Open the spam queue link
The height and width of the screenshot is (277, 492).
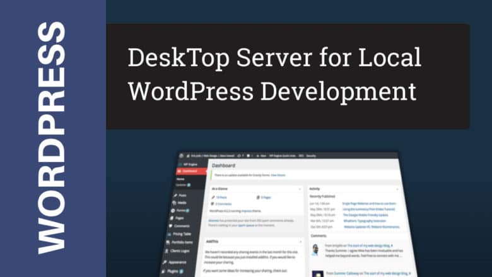246,225
